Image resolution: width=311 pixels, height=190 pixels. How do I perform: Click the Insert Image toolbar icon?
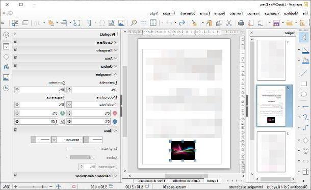[121, 23]
